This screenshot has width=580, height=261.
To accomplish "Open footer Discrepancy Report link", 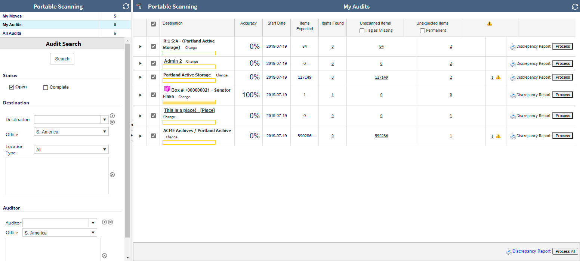I will point(531,251).
